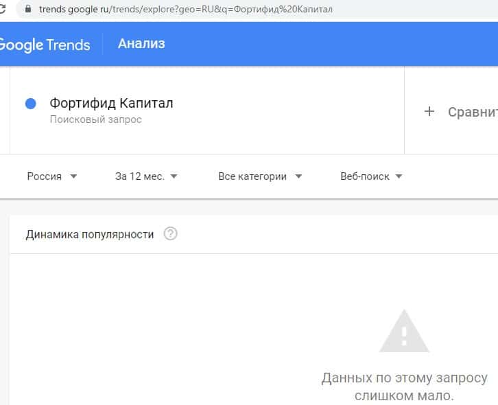Expand the Все категории category filter
The image size is (498, 405).
tap(260, 176)
